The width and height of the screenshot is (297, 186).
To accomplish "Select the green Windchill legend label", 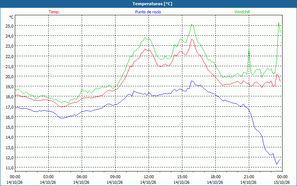I will 242,12.
